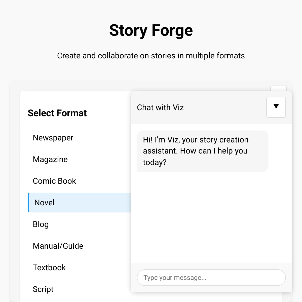The image size is (302, 302).
Task: Collapse the Chat with Viz panel
Action: pos(276,107)
